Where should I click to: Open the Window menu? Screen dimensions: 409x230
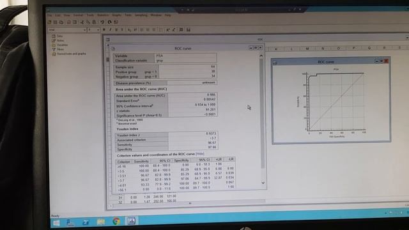click(156, 15)
